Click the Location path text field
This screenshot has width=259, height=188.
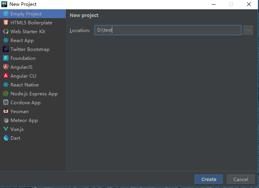coord(168,30)
